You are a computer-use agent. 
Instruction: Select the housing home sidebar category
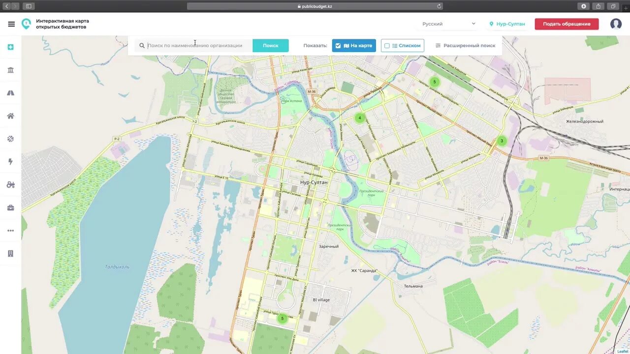tap(10, 116)
